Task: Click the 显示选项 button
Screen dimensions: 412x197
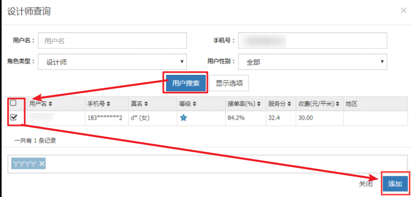Action: (x=229, y=83)
